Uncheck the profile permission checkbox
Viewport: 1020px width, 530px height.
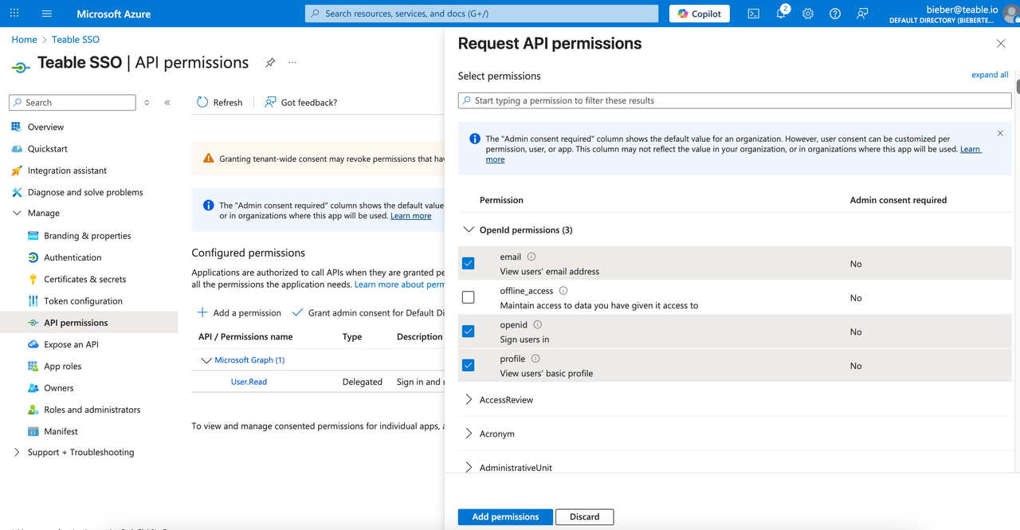tap(469, 365)
